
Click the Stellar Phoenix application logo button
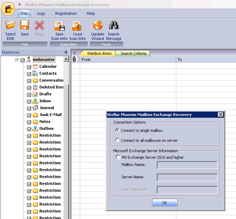(x=8, y=9)
